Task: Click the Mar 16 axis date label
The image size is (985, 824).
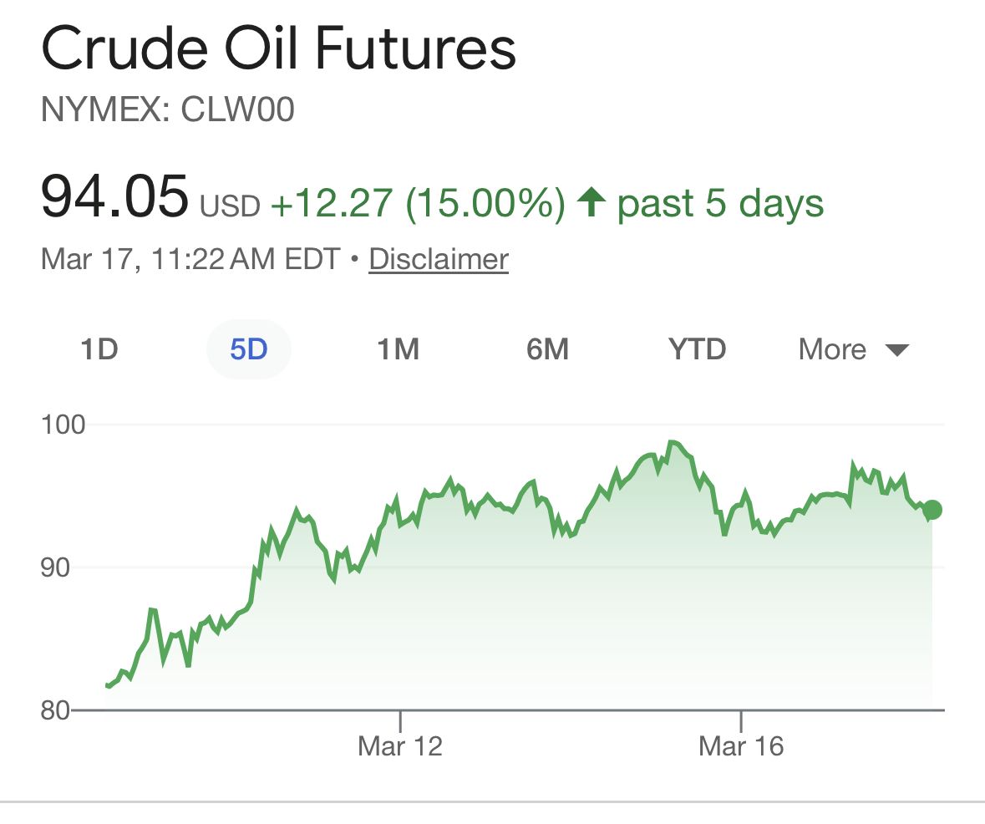Action: pos(741,745)
